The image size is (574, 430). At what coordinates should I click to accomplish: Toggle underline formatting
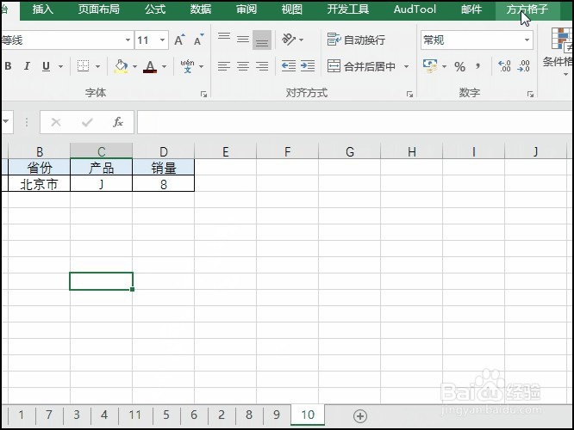coord(47,66)
